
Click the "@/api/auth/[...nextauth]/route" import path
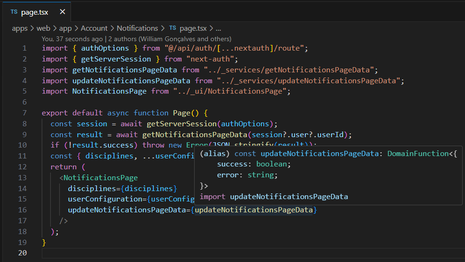point(234,48)
